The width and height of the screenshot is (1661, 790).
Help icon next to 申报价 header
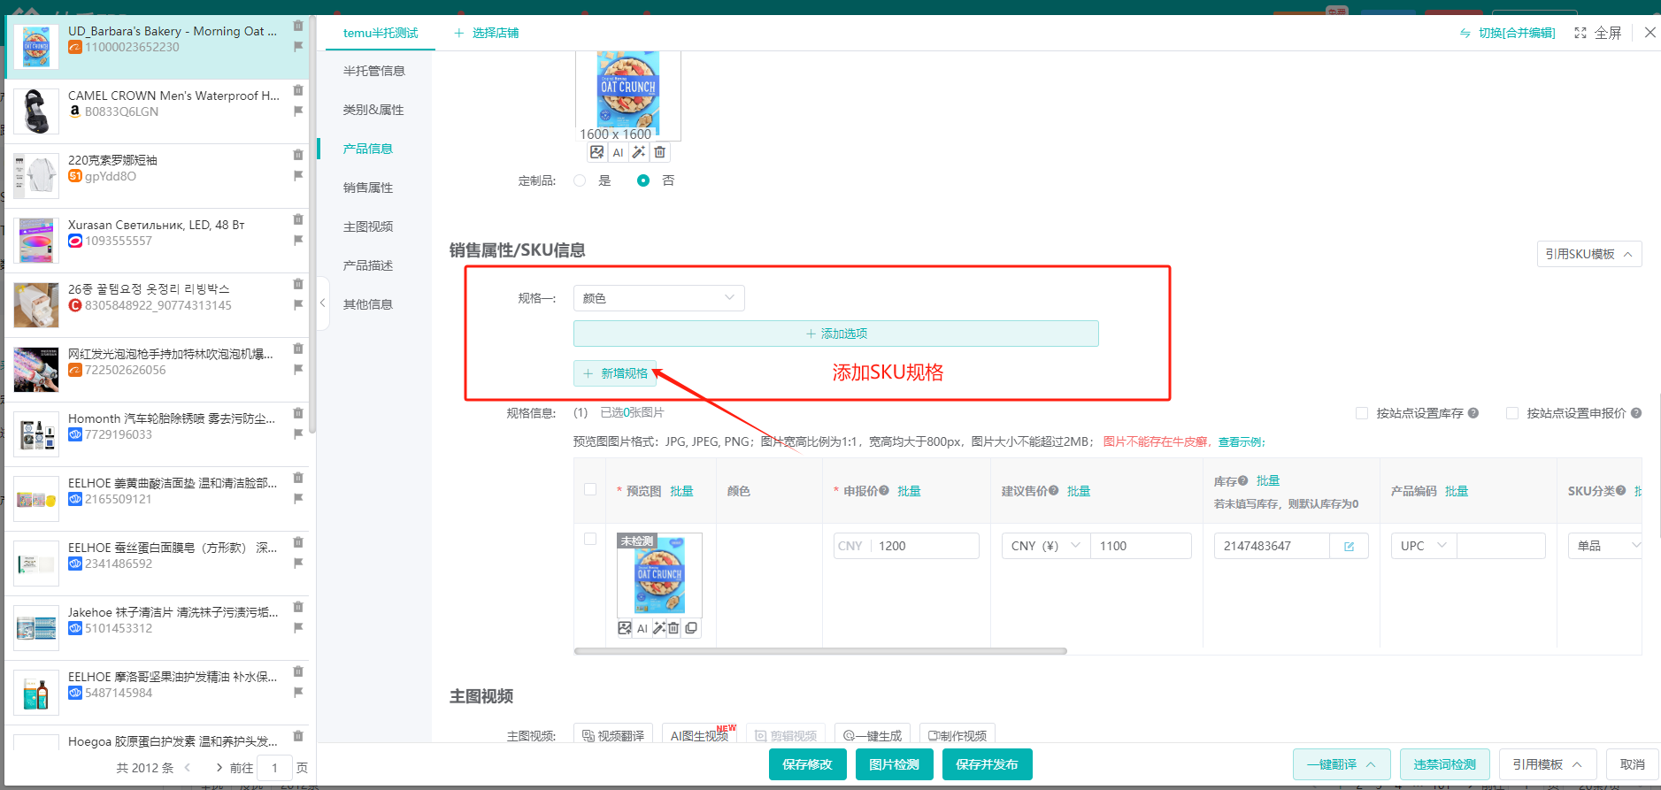point(884,490)
